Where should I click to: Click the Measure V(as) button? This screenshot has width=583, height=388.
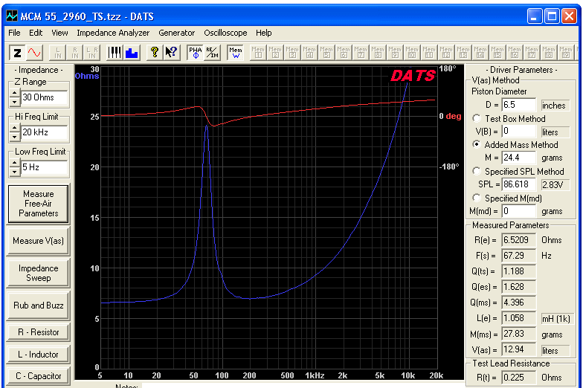click(39, 241)
